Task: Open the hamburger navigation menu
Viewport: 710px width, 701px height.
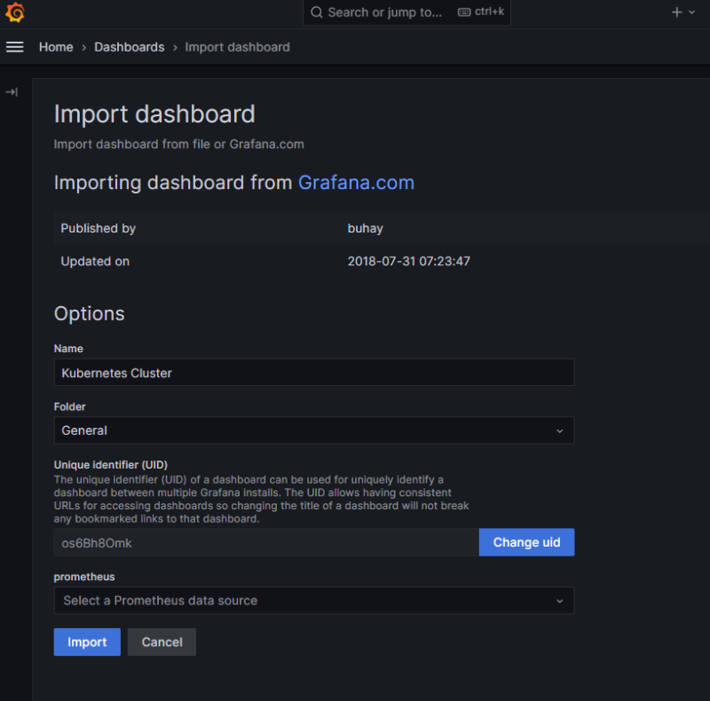Action: 15,47
